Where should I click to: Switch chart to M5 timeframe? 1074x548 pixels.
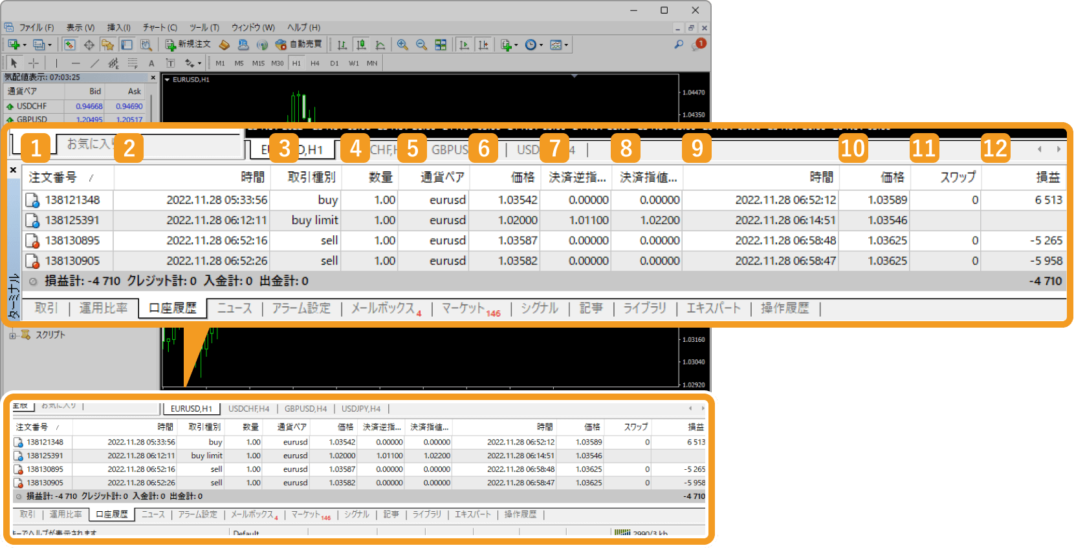[239, 63]
